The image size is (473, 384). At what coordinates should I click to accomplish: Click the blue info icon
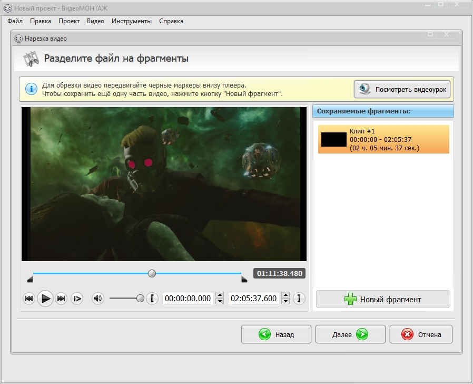click(32, 89)
